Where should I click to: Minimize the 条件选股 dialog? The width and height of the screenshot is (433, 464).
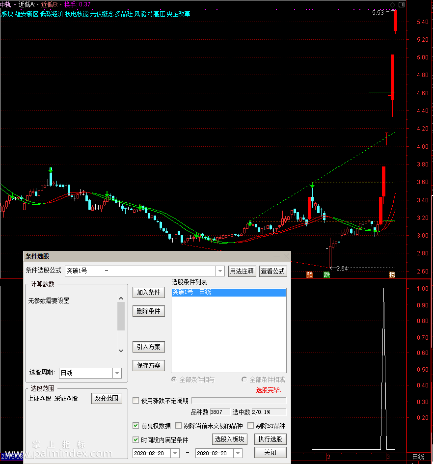[276, 256]
